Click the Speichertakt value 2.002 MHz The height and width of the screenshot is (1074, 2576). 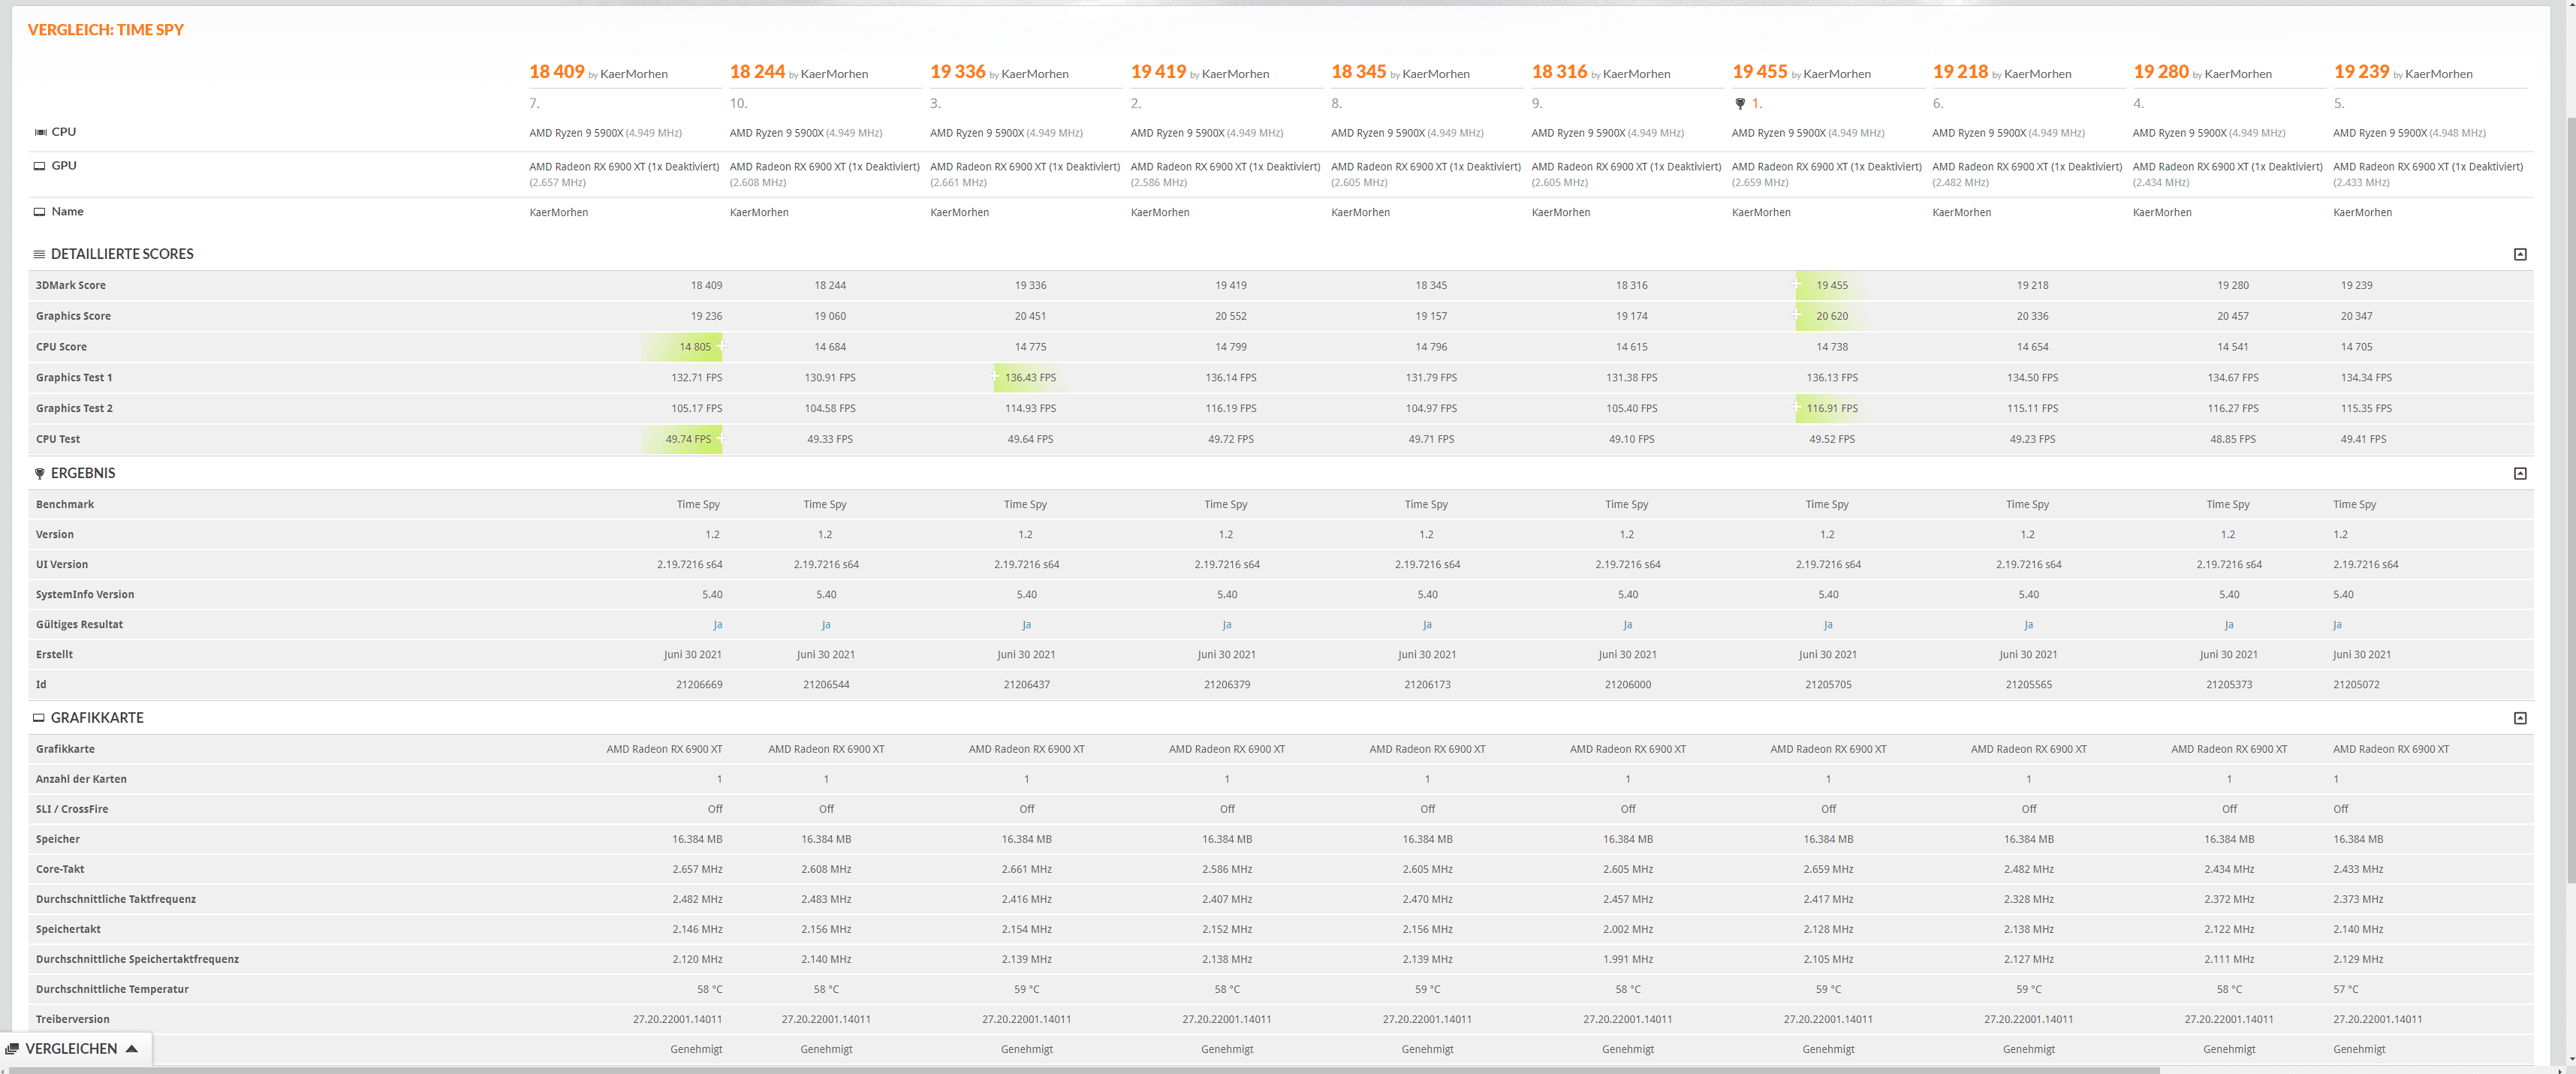pos(1628,929)
